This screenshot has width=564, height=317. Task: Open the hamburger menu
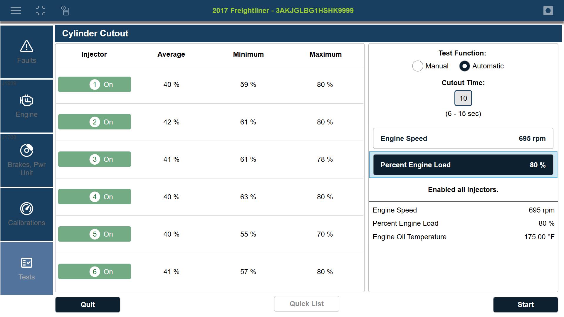(16, 11)
